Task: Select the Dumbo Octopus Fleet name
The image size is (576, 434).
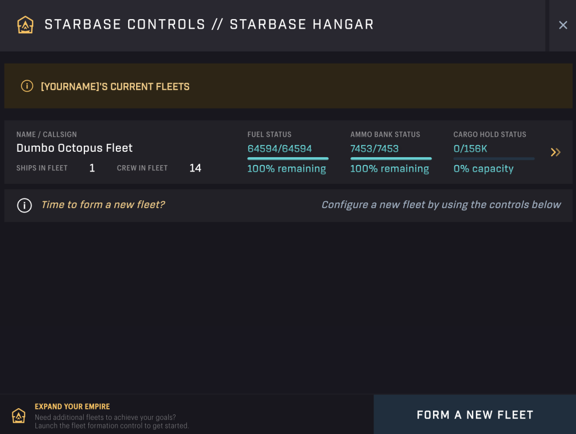Action: tap(74, 148)
